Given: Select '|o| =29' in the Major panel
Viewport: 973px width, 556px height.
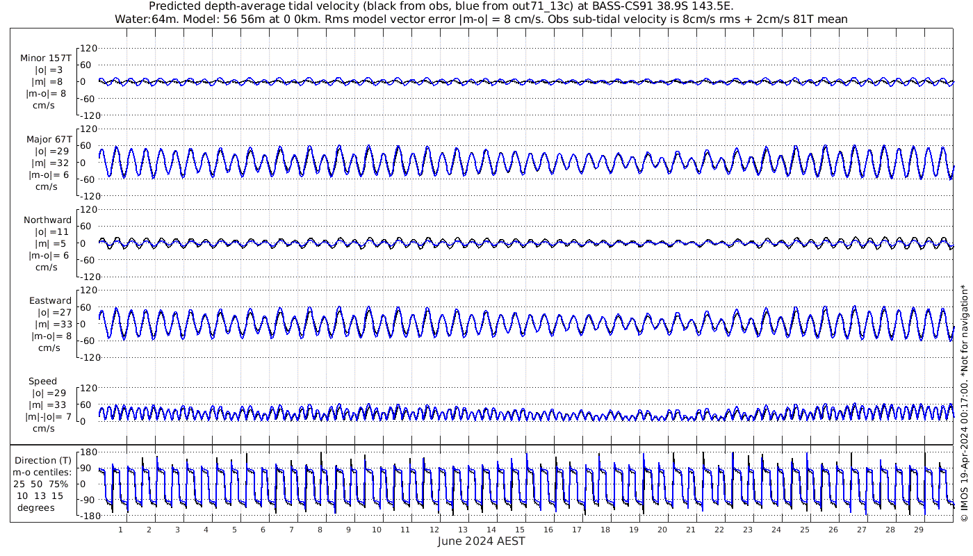Looking at the screenshot, I should 52,151.
